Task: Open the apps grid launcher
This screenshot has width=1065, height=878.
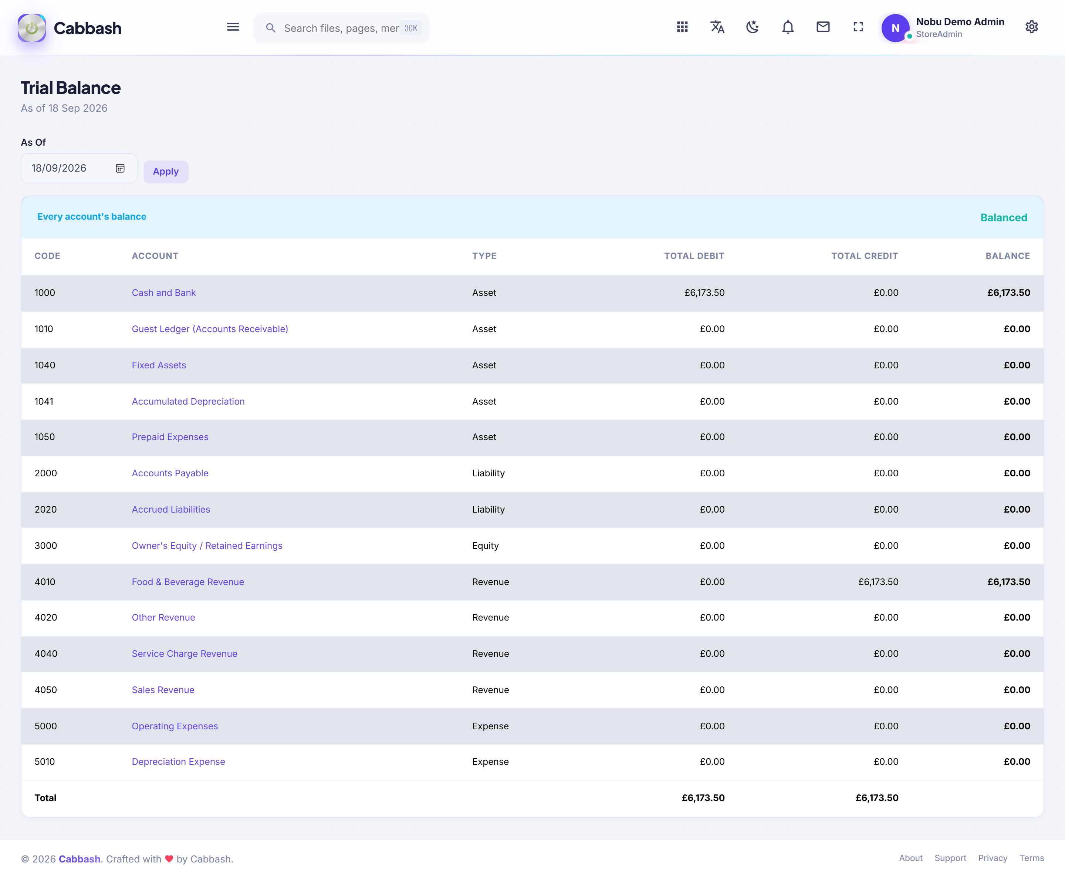Action: coord(682,27)
